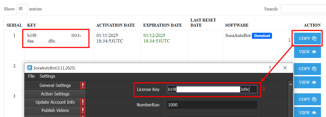Viewport: 326px width, 117px height.
Task: Sort table by SERIAL column header
Action: pos(14,25)
